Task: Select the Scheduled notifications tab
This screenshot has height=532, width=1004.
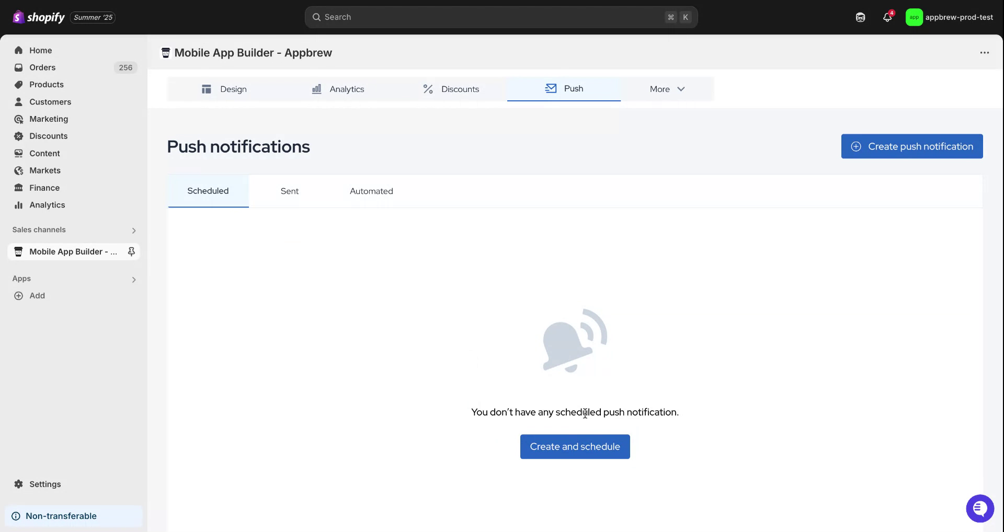Action: click(x=208, y=191)
